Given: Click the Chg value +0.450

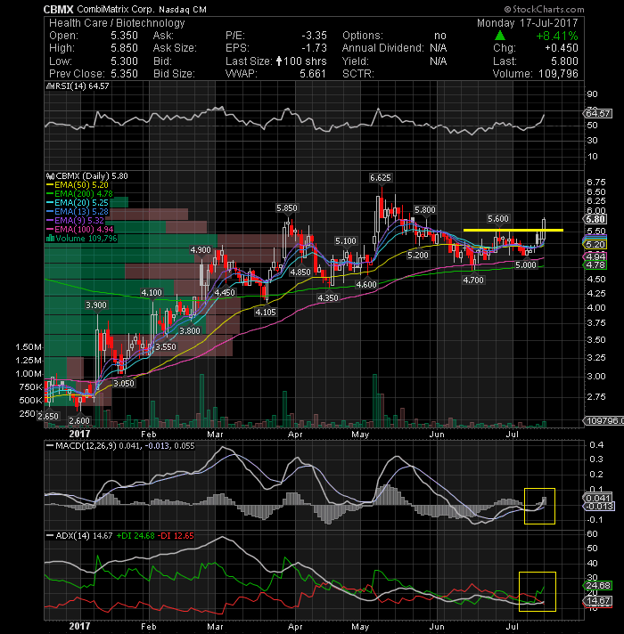Looking at the screenshot, I should (x=562, y=48).
